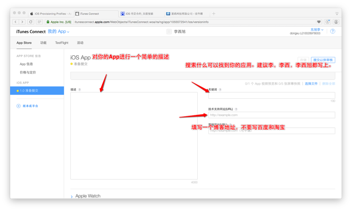Click the marketing URL field, 可不填 placeholder
352x211 pixels.
click(x=272, y=131)
